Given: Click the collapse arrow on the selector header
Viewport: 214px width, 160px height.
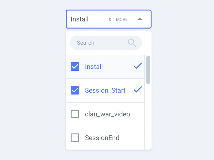Looking at the screenshot, I should click(140, 19).
